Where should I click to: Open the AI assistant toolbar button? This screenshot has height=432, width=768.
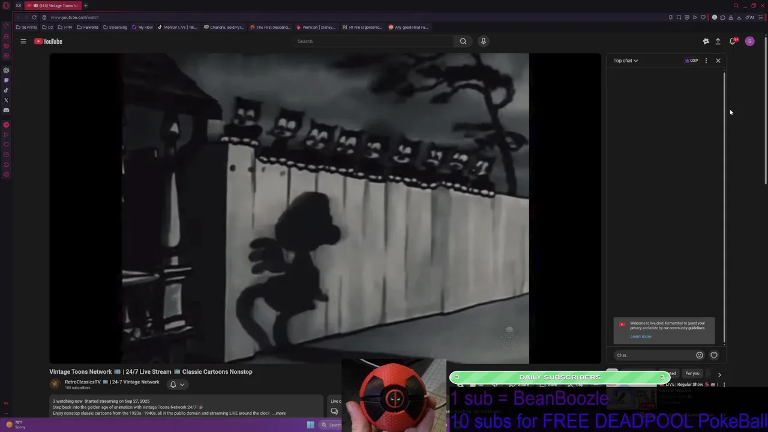[750, 17]
